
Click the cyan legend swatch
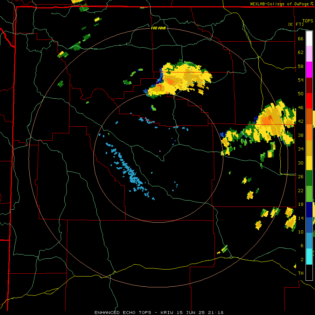309,257
